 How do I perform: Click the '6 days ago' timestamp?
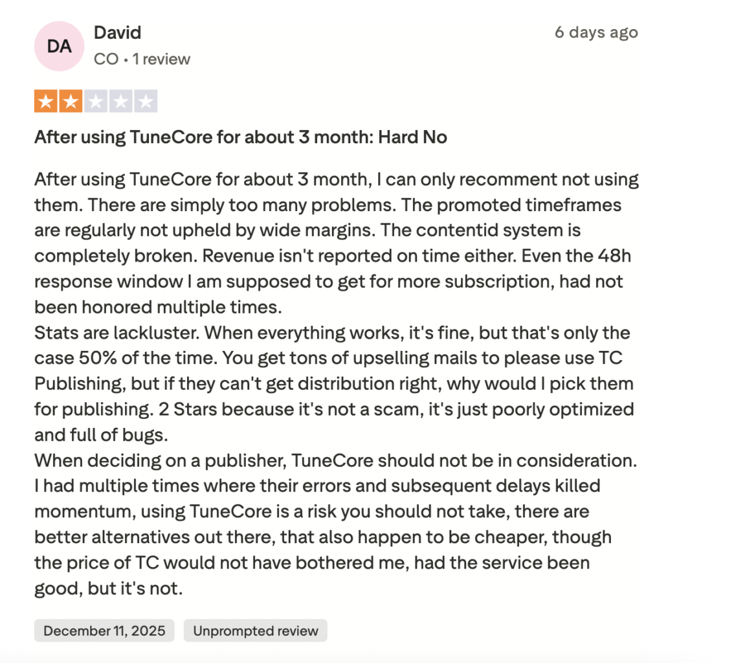click(595, 32)
